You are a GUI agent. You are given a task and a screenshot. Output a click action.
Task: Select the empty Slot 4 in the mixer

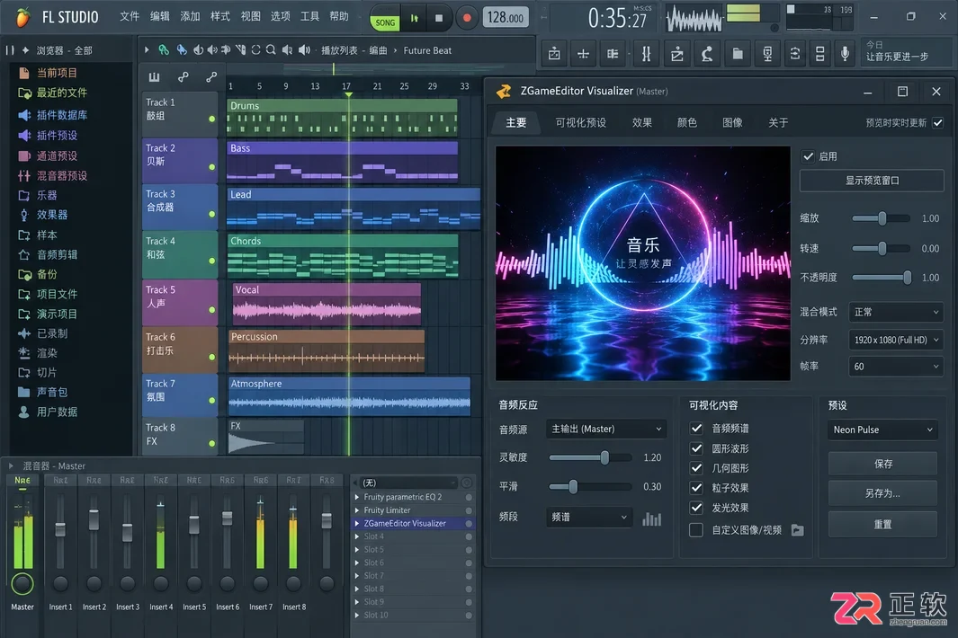click(413, 536)
